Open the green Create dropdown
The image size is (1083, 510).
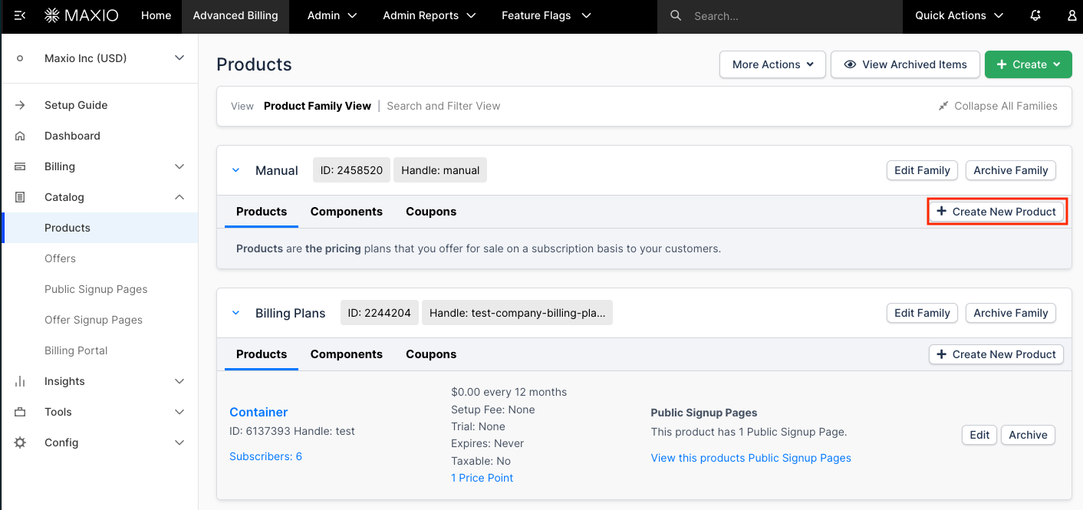1029,64
